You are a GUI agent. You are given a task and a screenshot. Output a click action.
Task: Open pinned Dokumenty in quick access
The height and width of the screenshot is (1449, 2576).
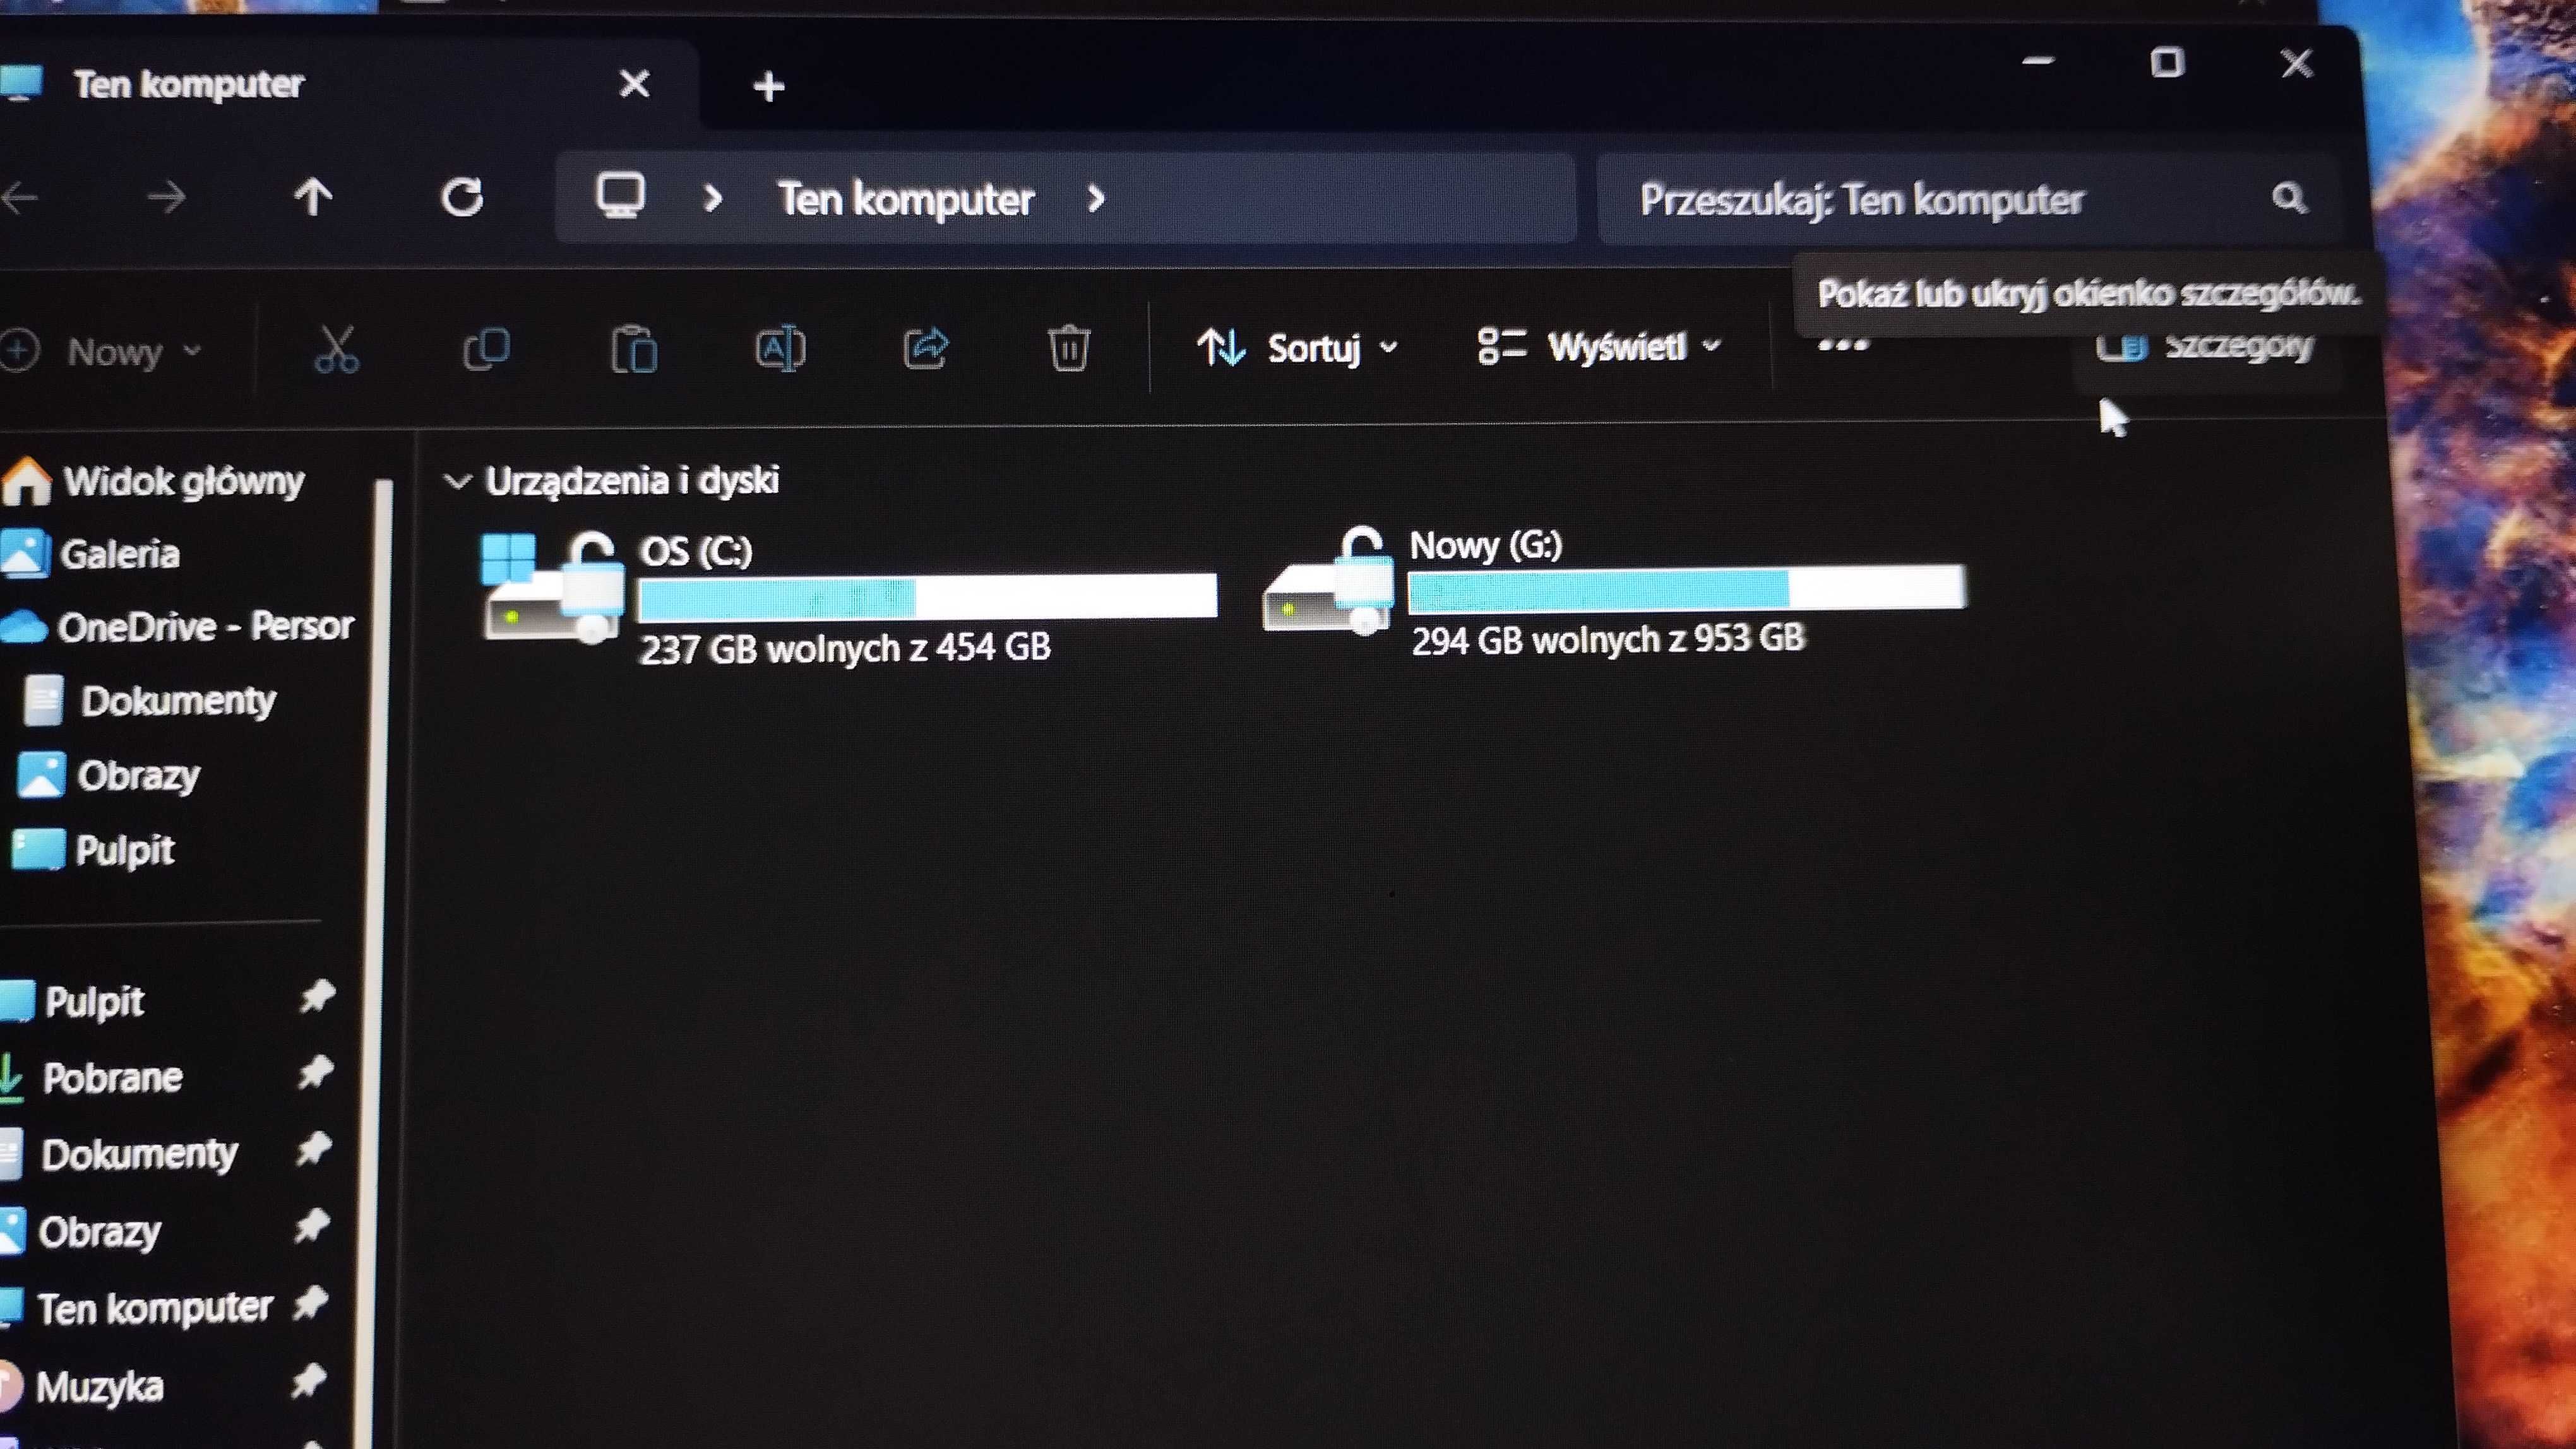[119, 1155]
